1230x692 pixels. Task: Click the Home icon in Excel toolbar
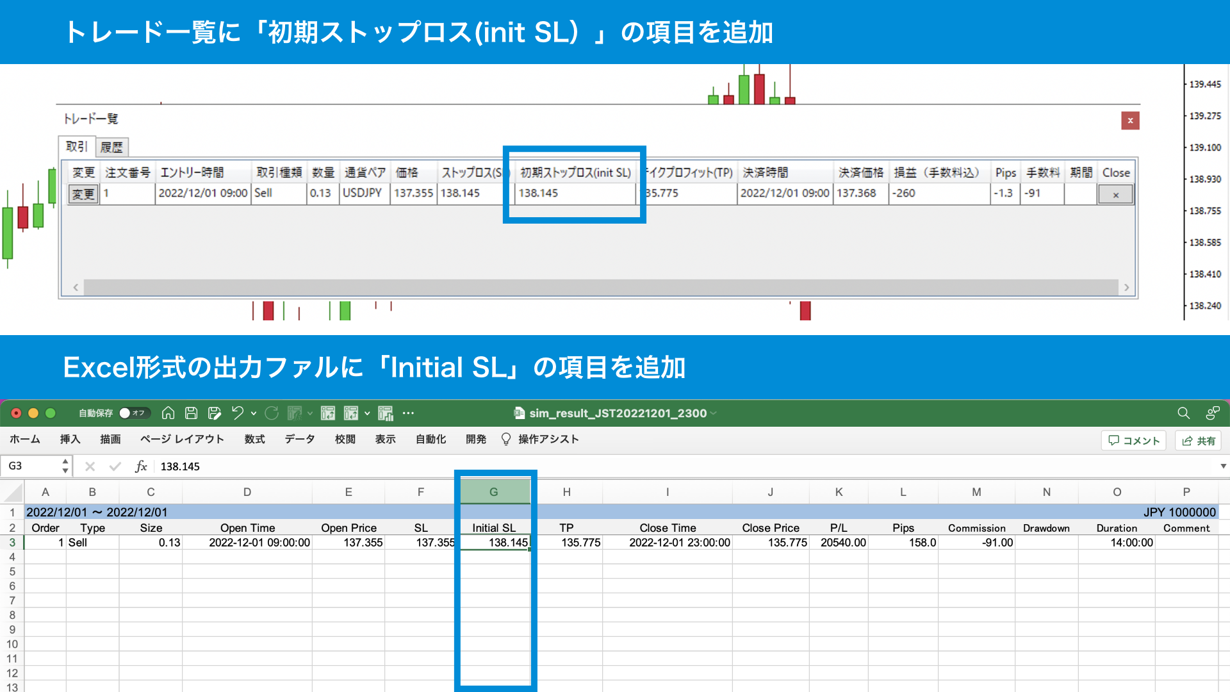(x=168, y=413)
